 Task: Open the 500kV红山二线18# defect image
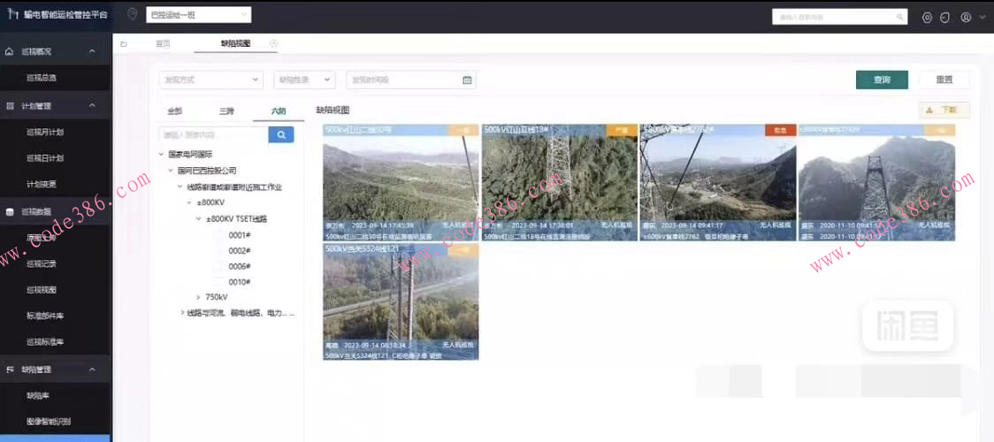click(x=559, y=182)
